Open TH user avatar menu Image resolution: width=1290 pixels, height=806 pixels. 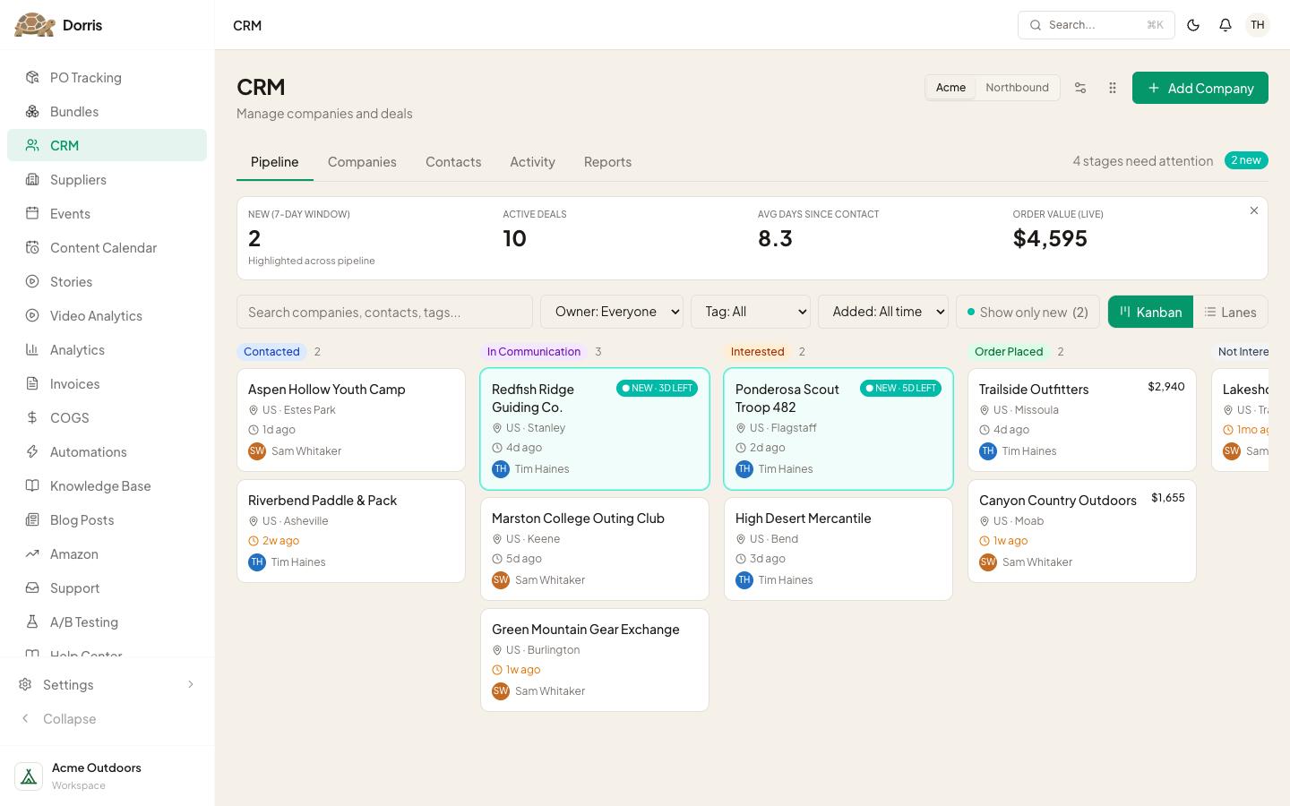1258,25
